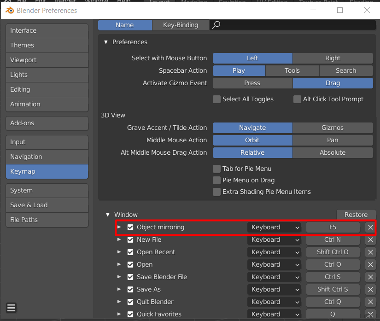
Task: Change the Ctrl N shortcut binding
Action: pos(333,239)
